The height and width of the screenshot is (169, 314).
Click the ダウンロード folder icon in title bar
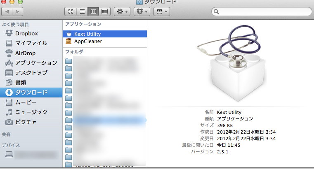pyautogui.click(x=139, y=2)
